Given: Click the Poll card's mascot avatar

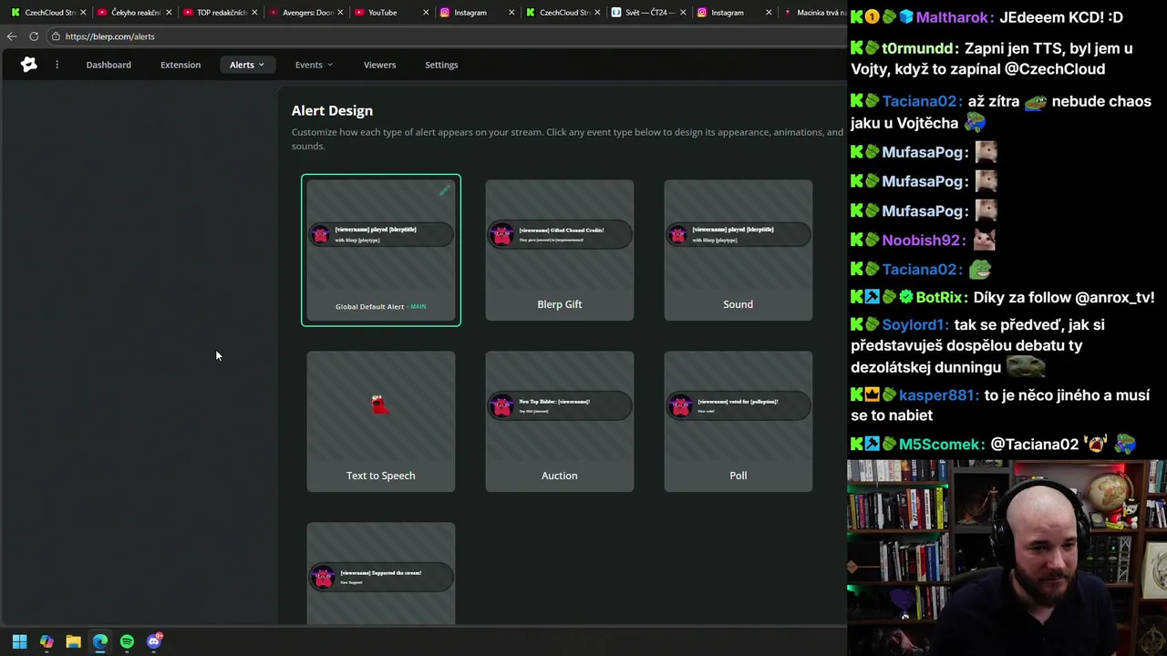Looking at the screenshot, I should click(680, 406).
